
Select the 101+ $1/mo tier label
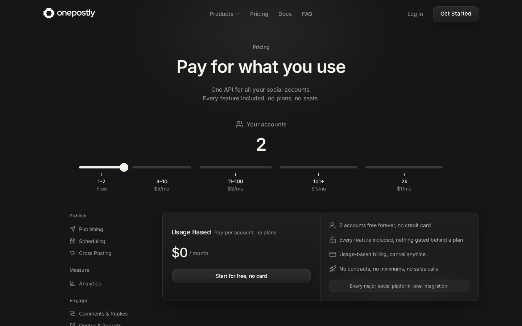pos(319,185)
